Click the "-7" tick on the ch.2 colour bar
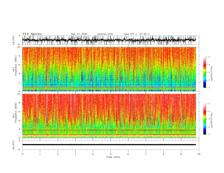 tap(208, 135)
